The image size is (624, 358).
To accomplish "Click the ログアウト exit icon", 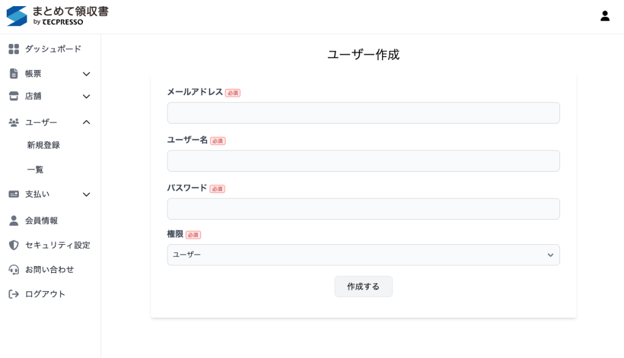I will [x=14, y=294].
